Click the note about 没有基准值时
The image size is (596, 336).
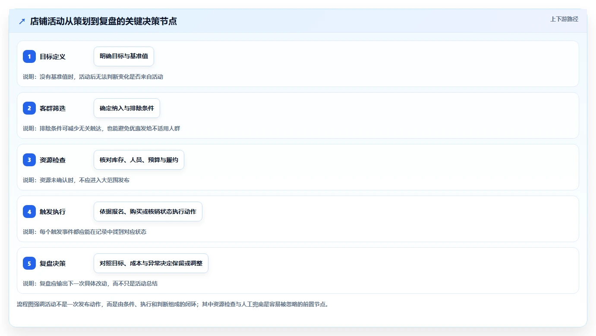(x=93, y=77)
